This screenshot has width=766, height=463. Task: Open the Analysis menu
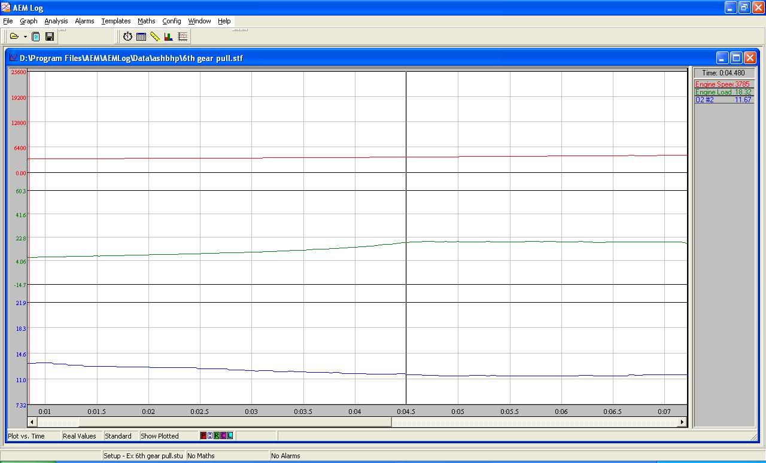(x=56, y=21)
